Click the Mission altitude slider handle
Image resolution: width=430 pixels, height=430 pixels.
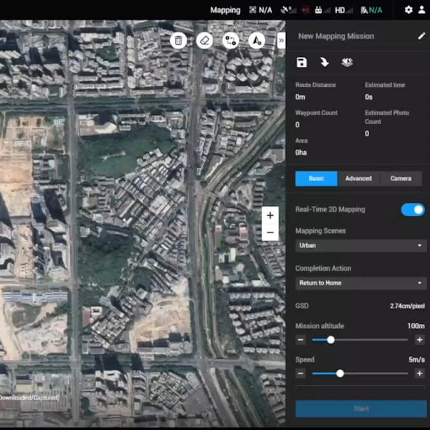pos(331,340)
